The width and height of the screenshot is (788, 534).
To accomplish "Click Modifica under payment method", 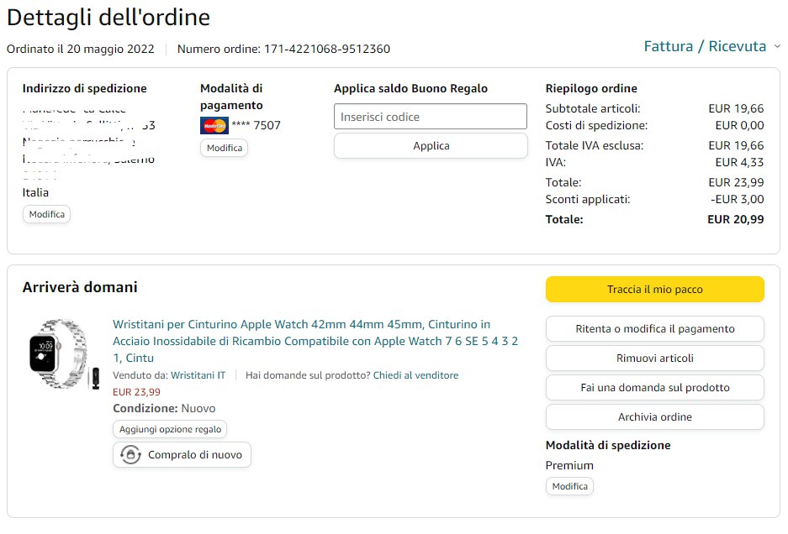I will pyautogui.click(x=225, y=148).
